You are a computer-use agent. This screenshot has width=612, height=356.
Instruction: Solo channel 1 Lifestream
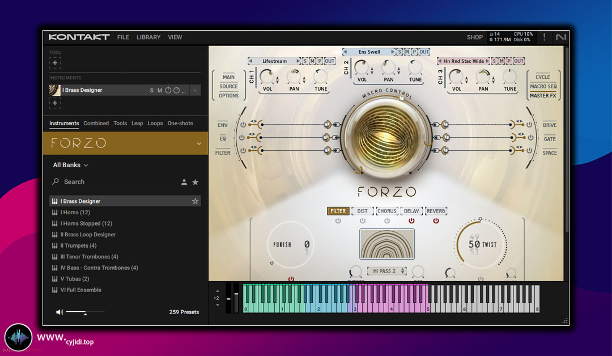coord(305,61)
